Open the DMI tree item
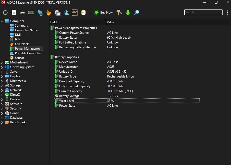231x165 pixels. (x=18, y=35)
